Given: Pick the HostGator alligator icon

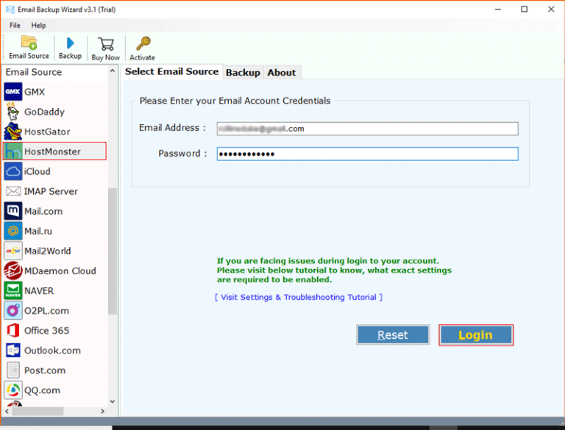Looking at the screenshot, I should pyautogui.click(x=13, y=132).
